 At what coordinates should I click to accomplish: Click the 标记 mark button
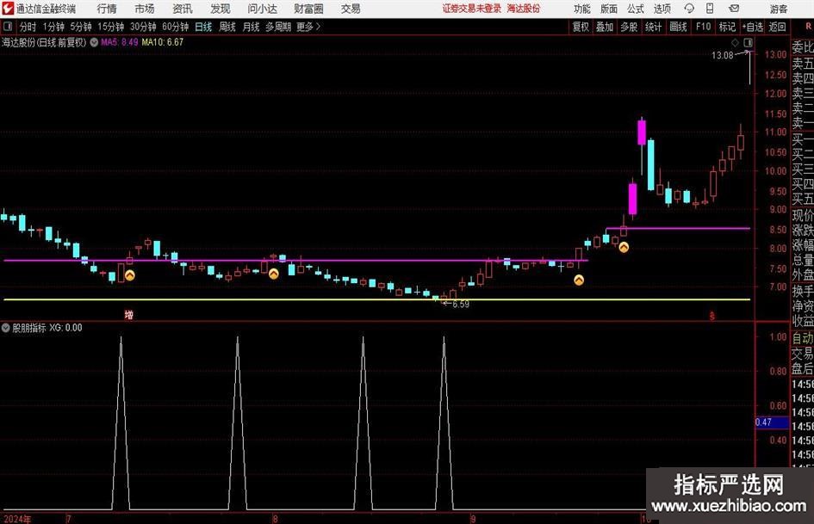(x=727, y=27)
